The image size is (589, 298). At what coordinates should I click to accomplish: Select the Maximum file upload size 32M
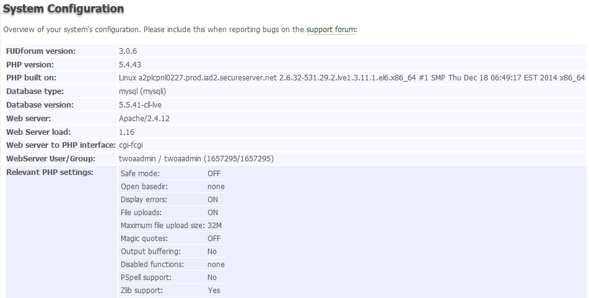click(214, 226)
